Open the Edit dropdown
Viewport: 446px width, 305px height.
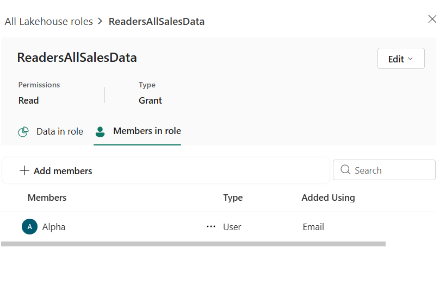[401, 59]
